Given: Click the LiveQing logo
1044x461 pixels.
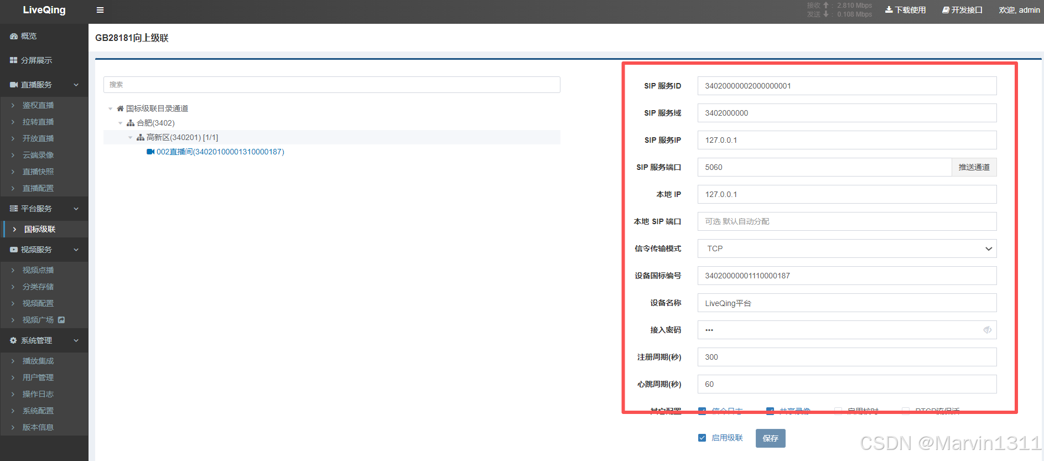Looking at the screenshot, I should click(x=44, y=10).
